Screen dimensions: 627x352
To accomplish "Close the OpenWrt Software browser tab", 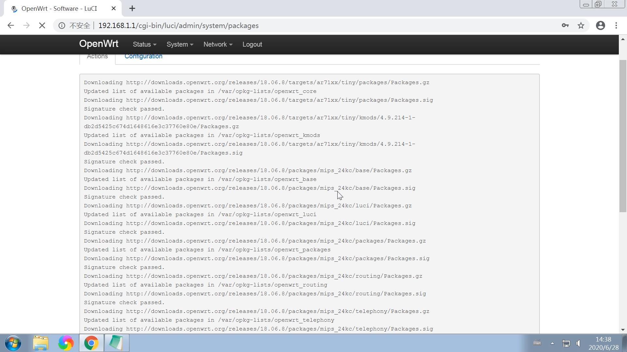I will (114, 8).
